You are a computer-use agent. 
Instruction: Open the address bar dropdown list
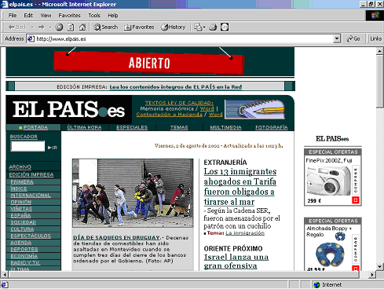tap(337, 38)
